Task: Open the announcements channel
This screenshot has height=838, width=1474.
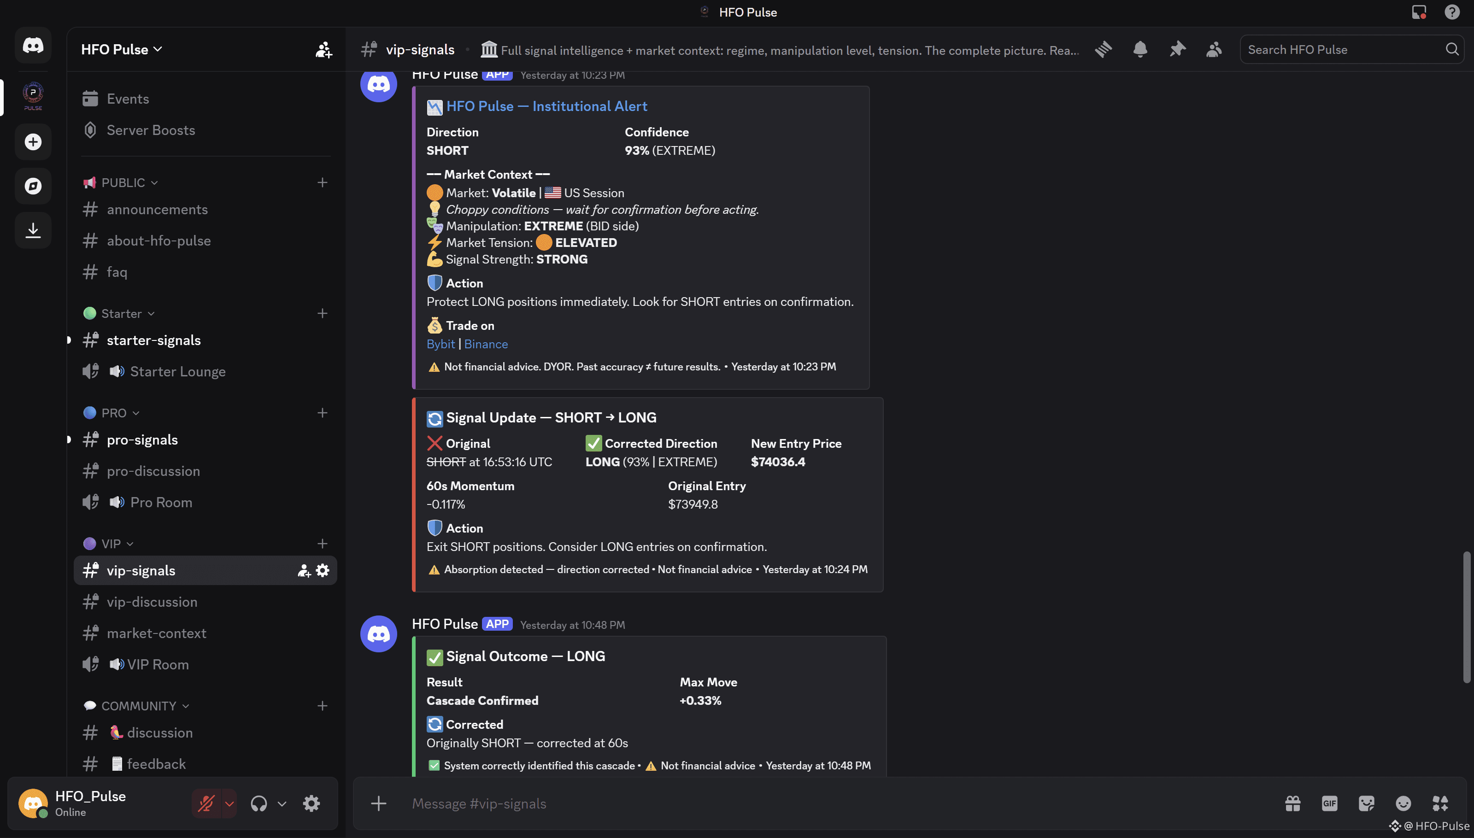Action: (206, 210)
